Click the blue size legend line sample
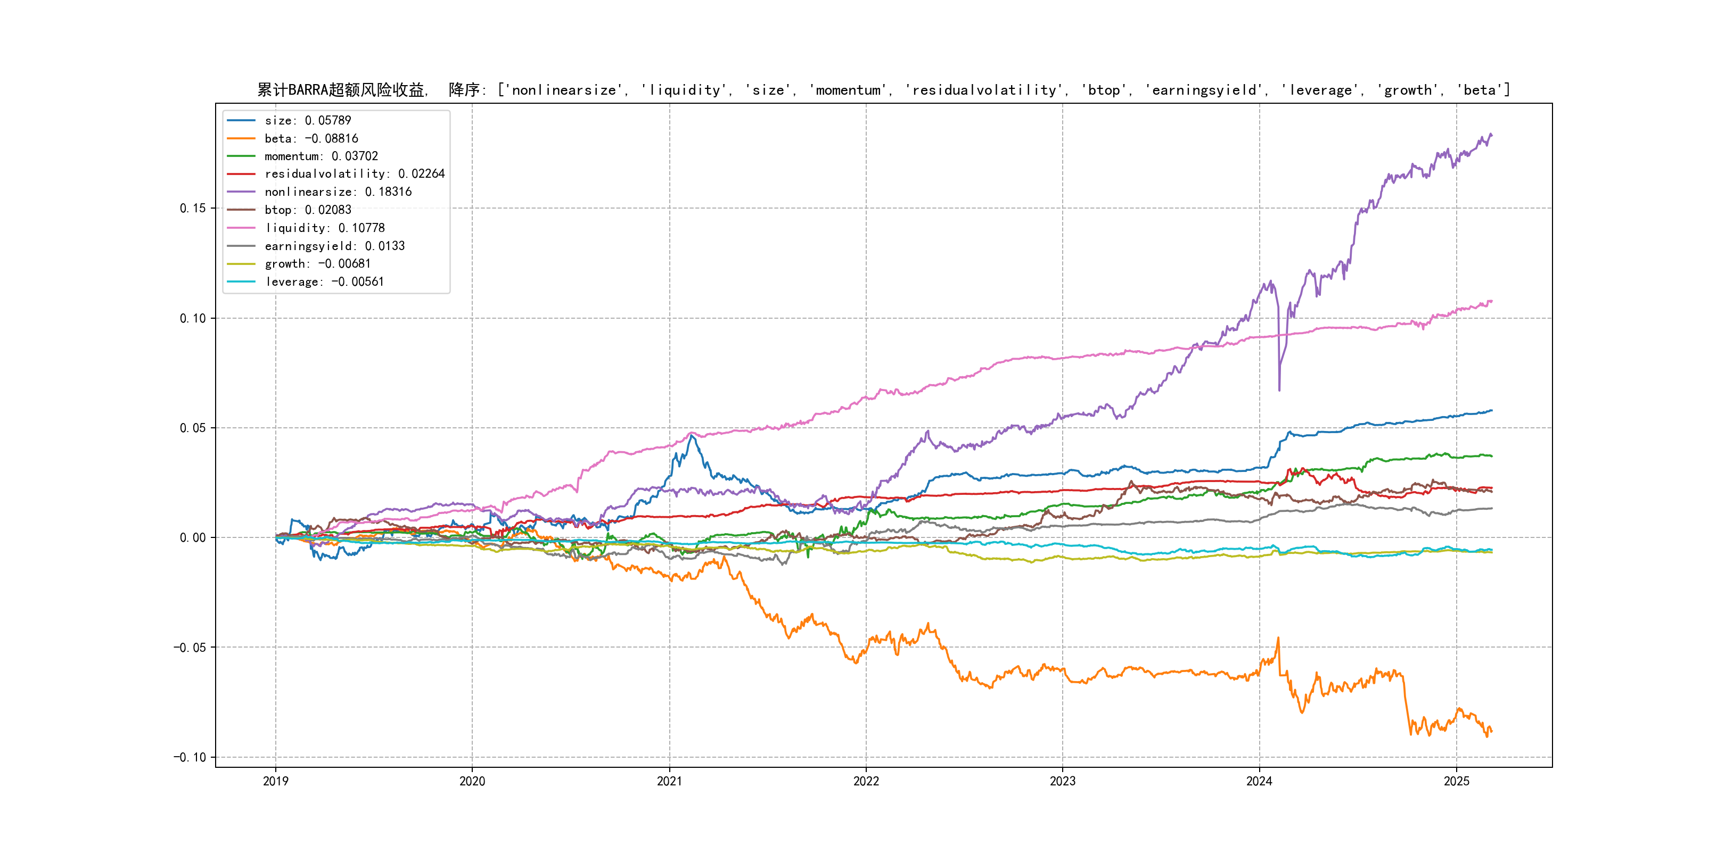 (241, 120)
